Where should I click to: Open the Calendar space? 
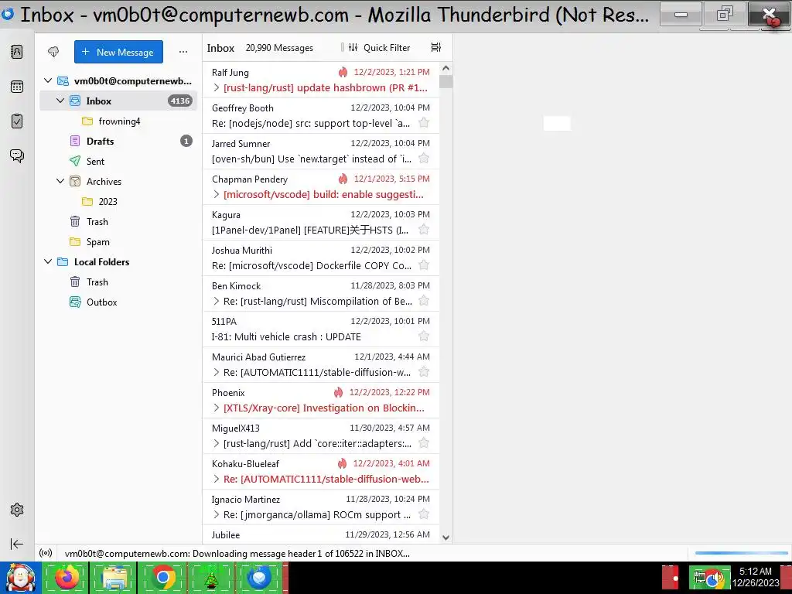(x=17, y=87)
